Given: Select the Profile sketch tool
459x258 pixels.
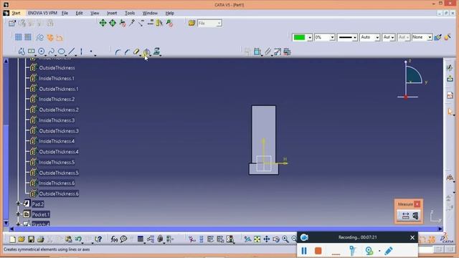Looking at the screenshot, I should [x=22, y=52].
